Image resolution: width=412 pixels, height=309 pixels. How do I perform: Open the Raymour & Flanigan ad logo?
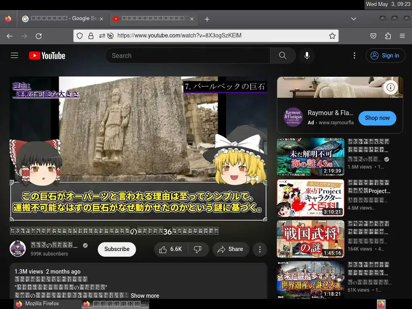tap(293, 117)
